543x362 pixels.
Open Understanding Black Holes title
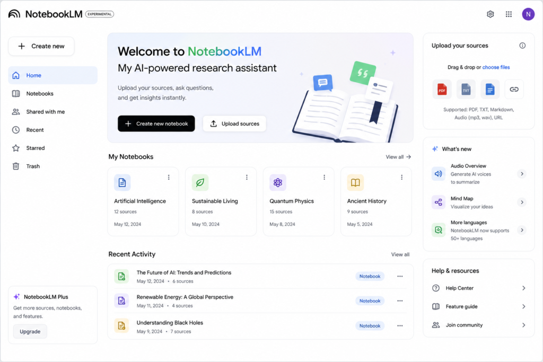170,323
